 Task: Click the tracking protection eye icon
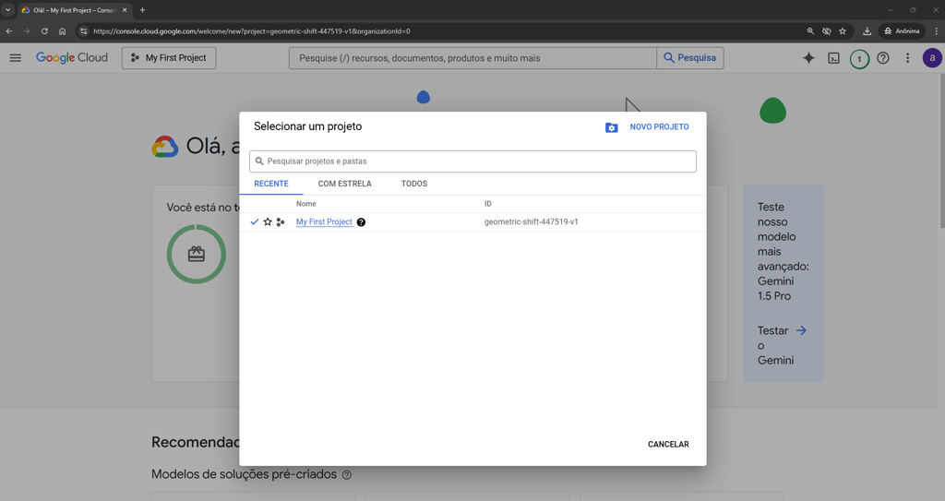pyautogui.click(x=827, y=31)
